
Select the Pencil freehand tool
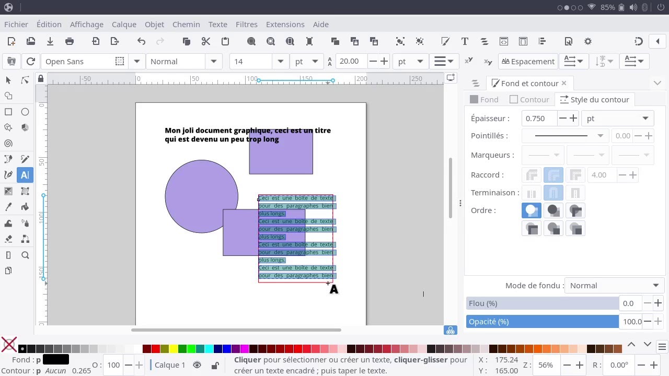point(25,159)
